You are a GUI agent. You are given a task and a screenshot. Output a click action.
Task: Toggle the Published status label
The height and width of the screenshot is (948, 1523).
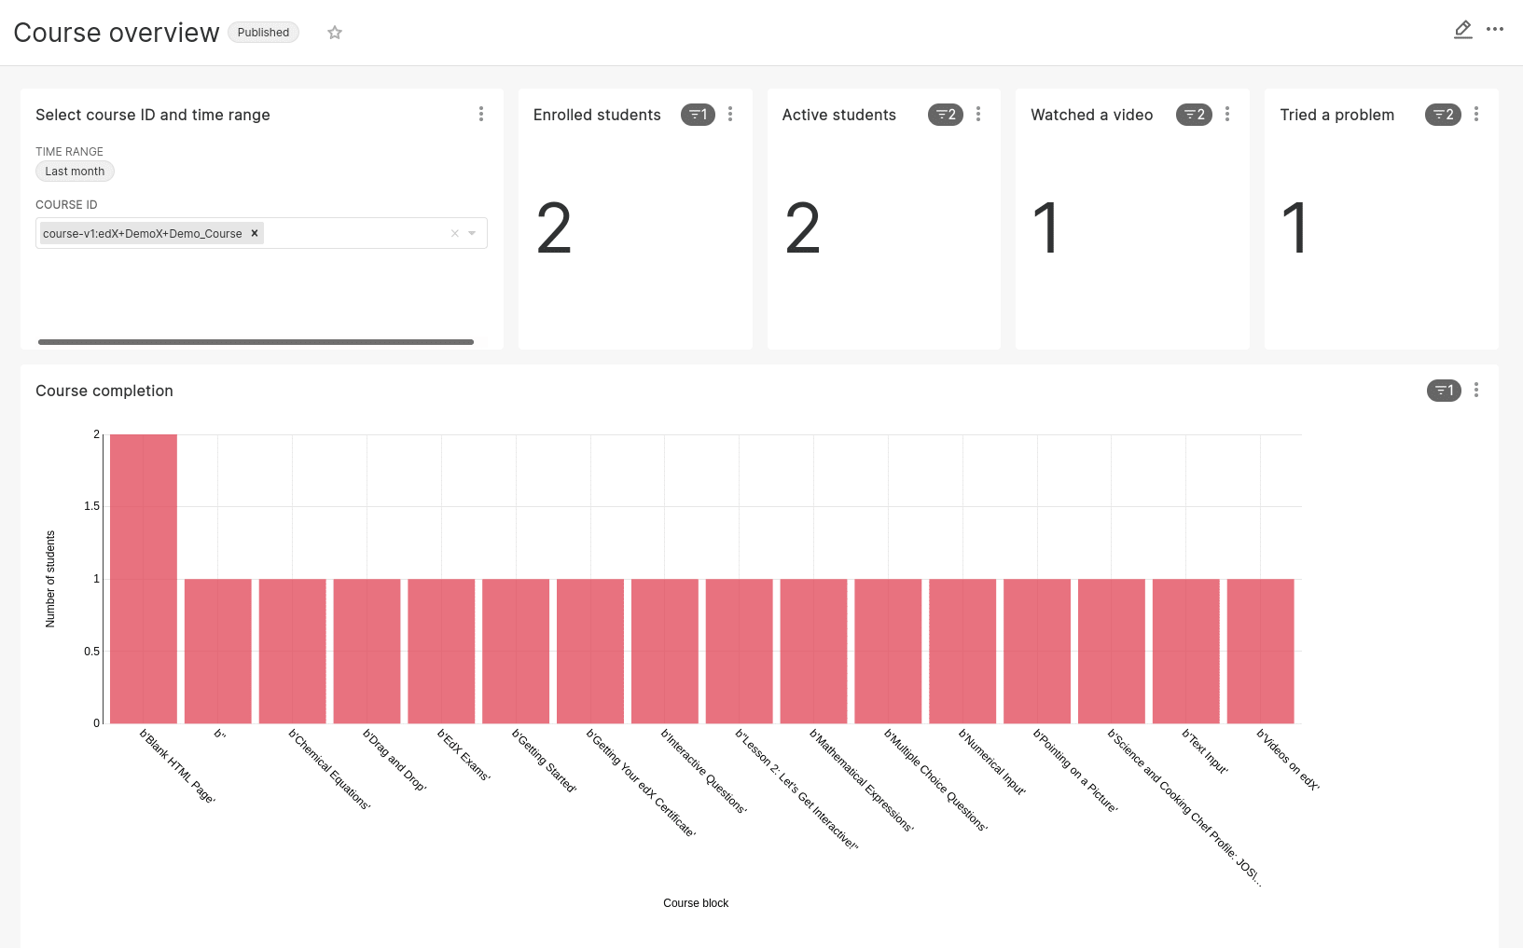[x=263, y=32]
